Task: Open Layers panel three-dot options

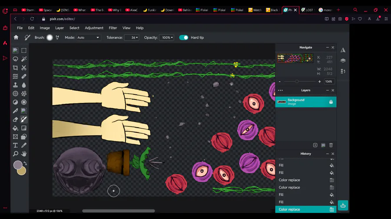Action: click(280, 90)
